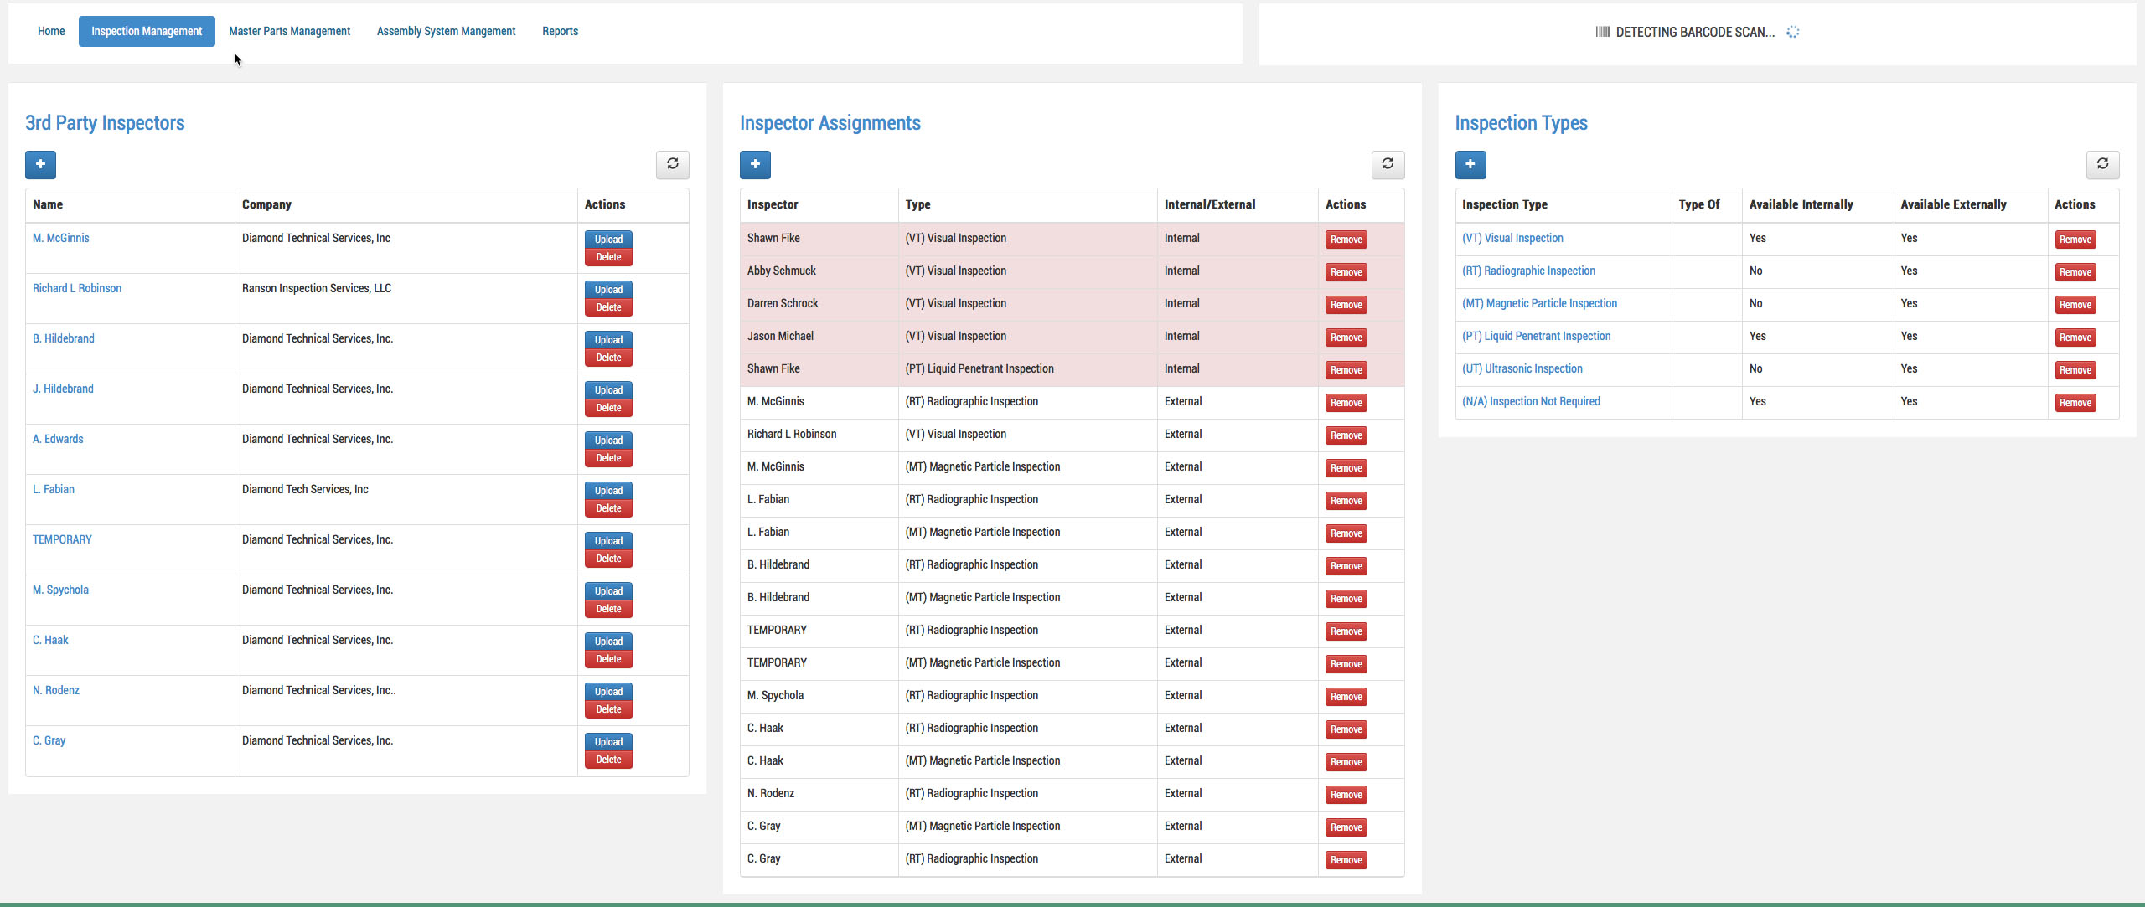Upload a file for M. McGinnis
Screen dimensions: 2145x907
pyautogui.click(x=608, y=240)
